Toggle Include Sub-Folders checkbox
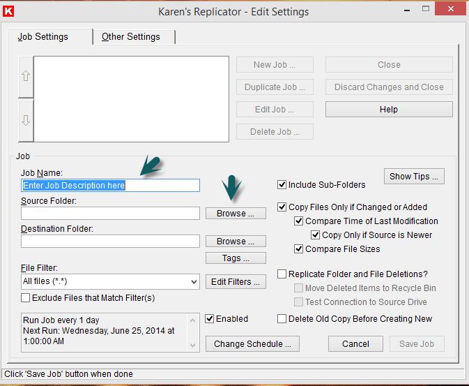The image size is (469, 386). click(282, 184)
